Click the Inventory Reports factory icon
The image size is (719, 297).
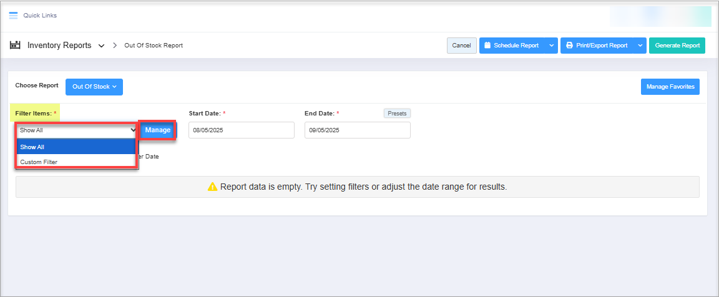tap(16, 46)
